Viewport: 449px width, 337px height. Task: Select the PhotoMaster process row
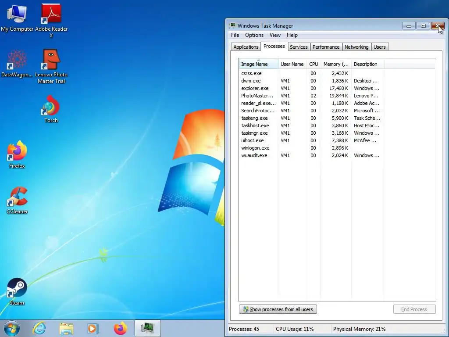tap(311, 96)
